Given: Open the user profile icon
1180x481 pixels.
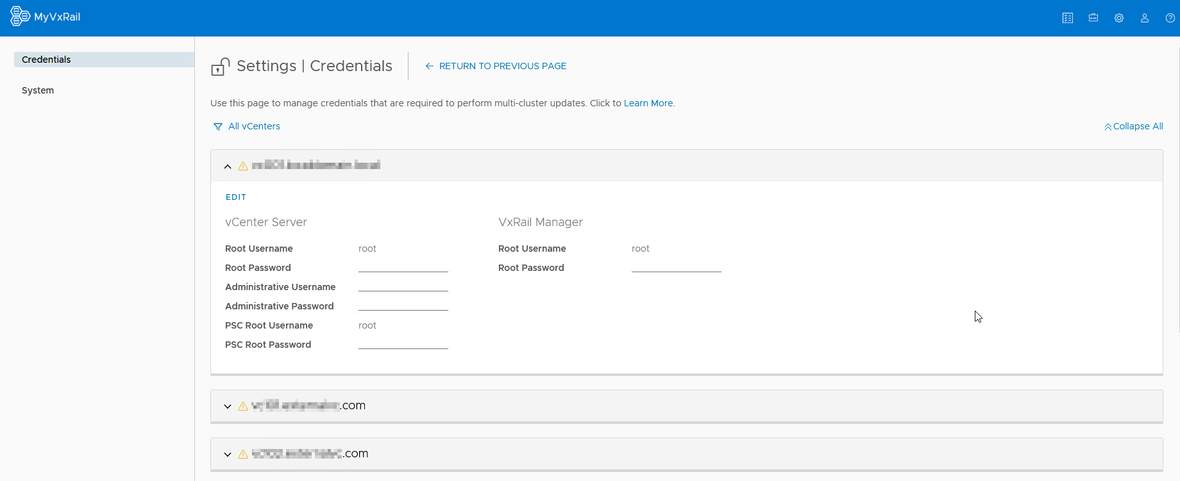Looking at the screenshot, I should coord(1145,18).
